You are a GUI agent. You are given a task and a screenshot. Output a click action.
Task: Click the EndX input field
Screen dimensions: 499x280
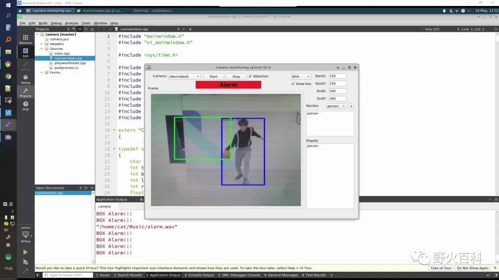[337, 91]
